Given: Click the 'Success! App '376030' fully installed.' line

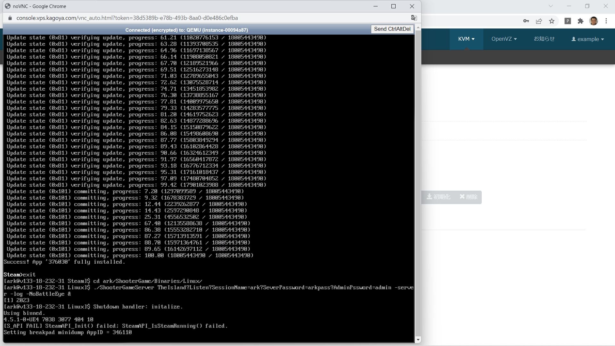Looking at the screenshot, I should pyautogui.click(x=64, y=262).
